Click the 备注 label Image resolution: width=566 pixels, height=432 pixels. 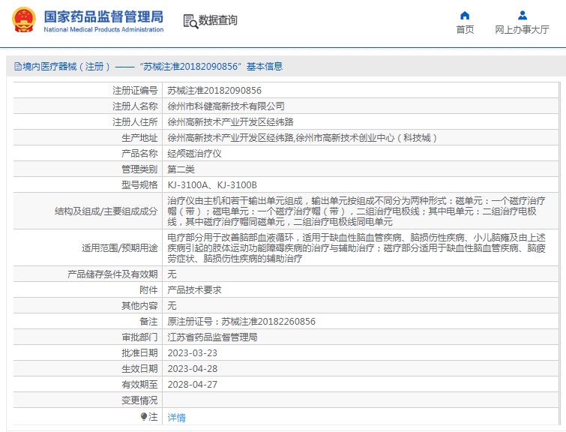click(x=148, y=322)
